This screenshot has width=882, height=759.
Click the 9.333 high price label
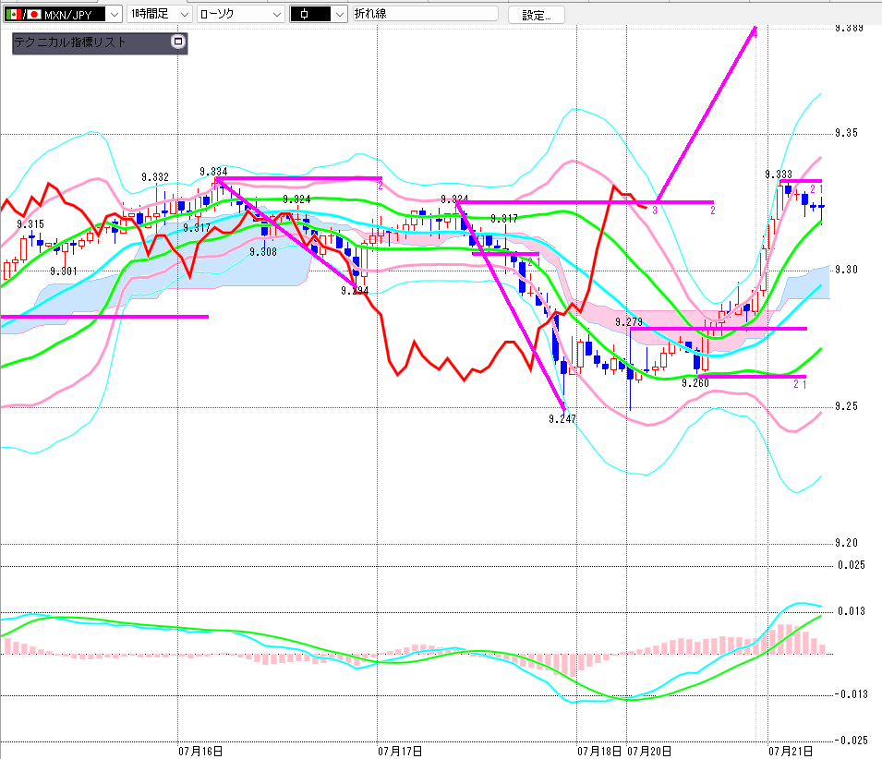pyautogui.click(x=779, y=175)
